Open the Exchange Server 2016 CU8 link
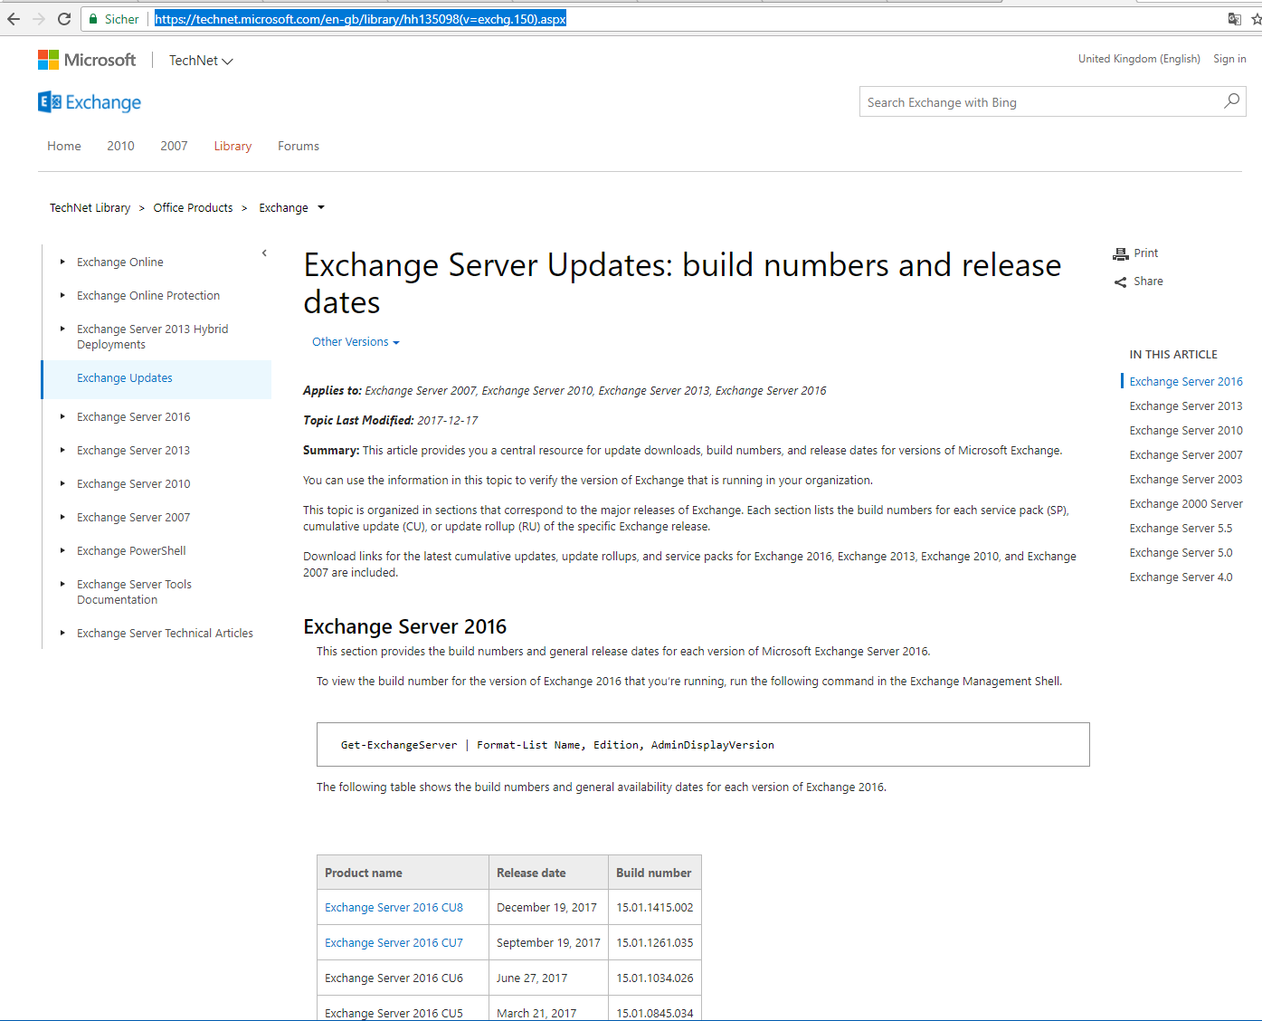1262x1021 pixels. (x=394, y=908)
